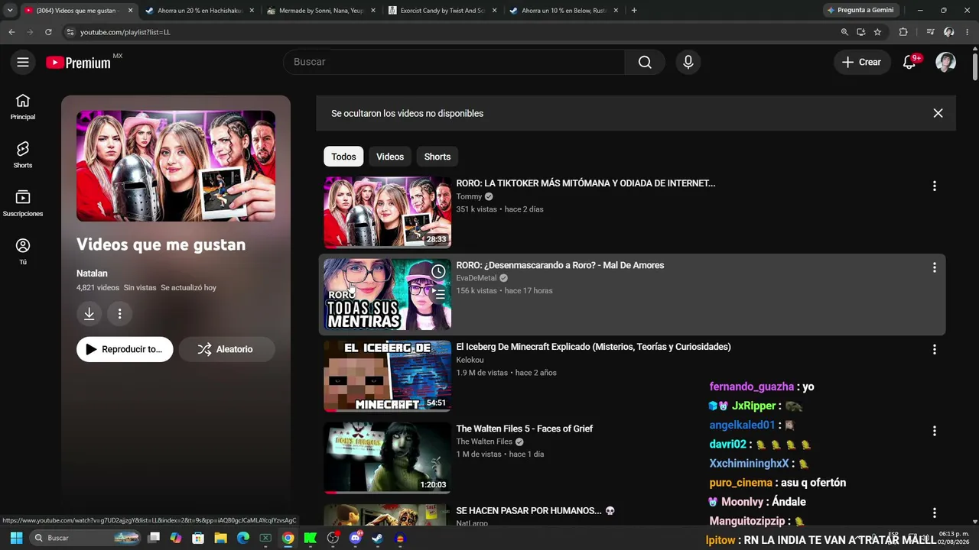This screenshot has width=979, height=550.
Task: Select the Todos filter chip
Action: (343, 157)
